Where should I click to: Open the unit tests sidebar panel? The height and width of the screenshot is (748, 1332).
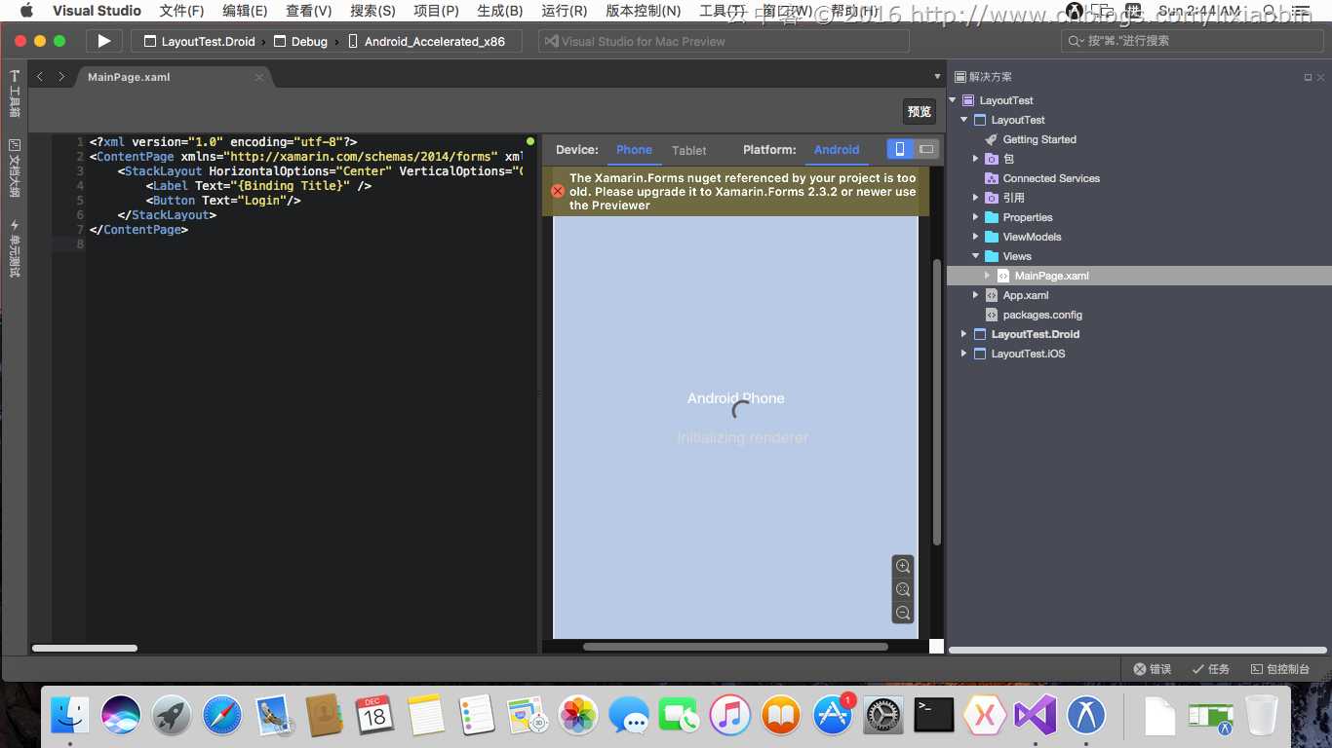[14, 248]
